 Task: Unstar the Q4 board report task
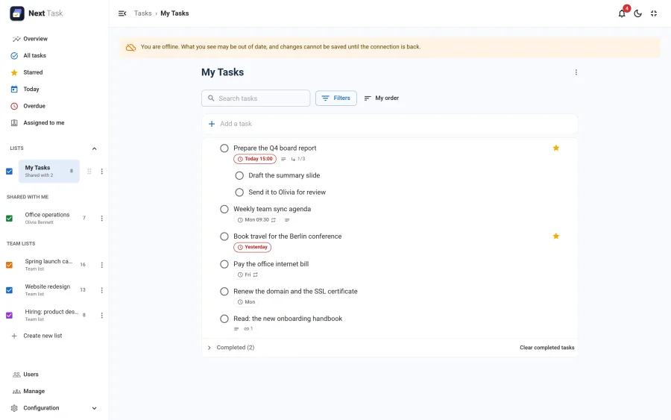(x=556, y=148)
